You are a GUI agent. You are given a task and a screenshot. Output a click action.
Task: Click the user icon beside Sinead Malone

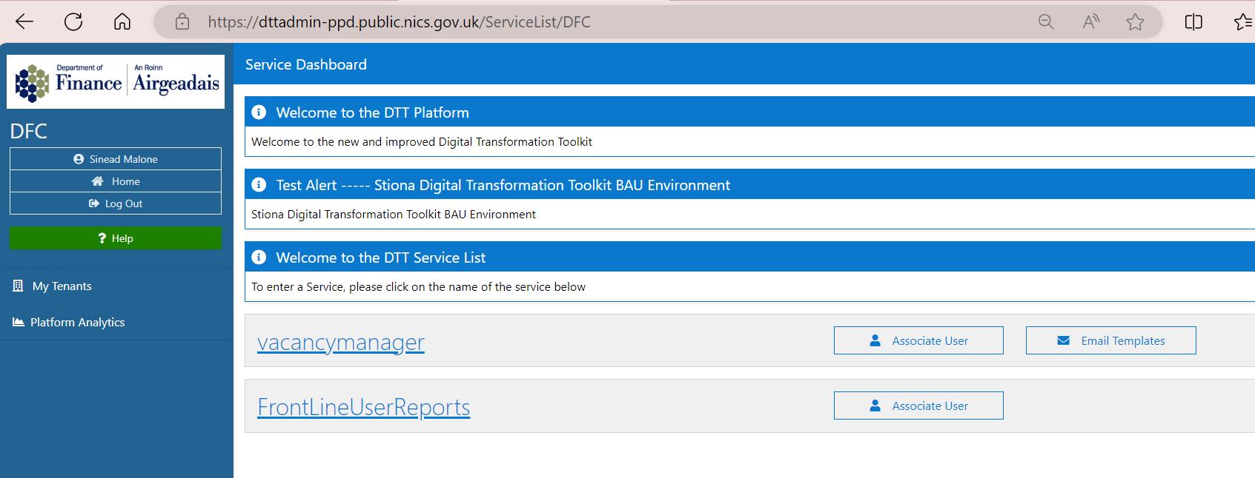[79, 159]
